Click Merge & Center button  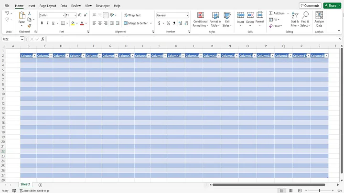tap(136, 23)
